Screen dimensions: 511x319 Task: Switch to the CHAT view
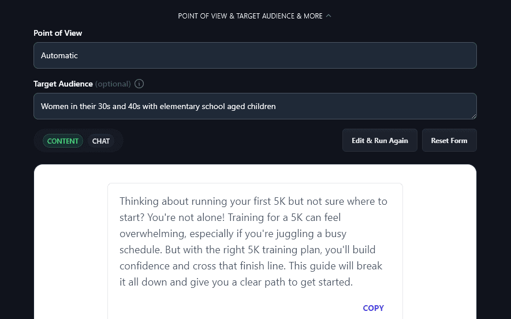point(101,141)
